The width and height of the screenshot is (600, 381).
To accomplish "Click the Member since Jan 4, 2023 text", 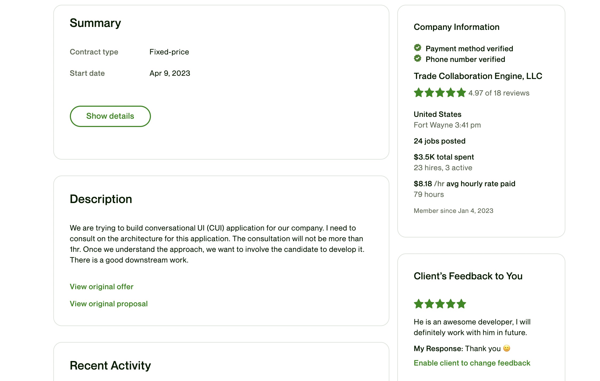I will [453, 211].
